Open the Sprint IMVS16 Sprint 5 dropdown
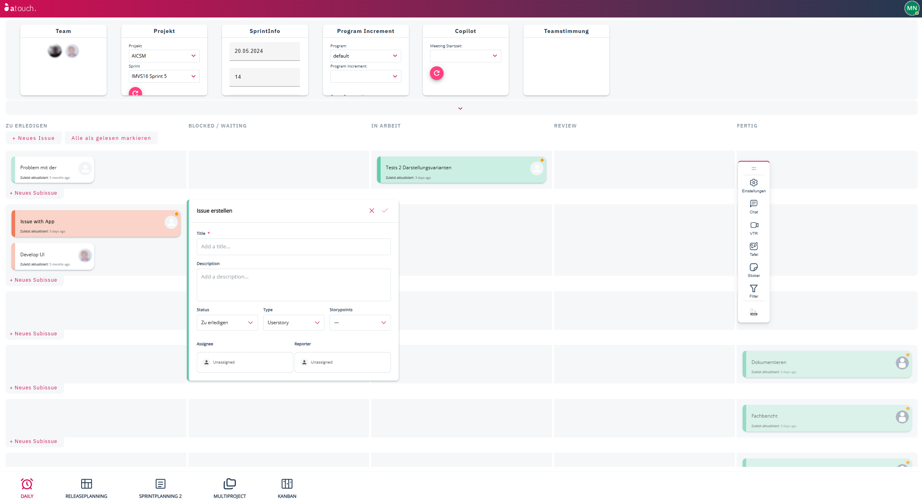Viewport: 922px width, 503px height. pos(164,76)
